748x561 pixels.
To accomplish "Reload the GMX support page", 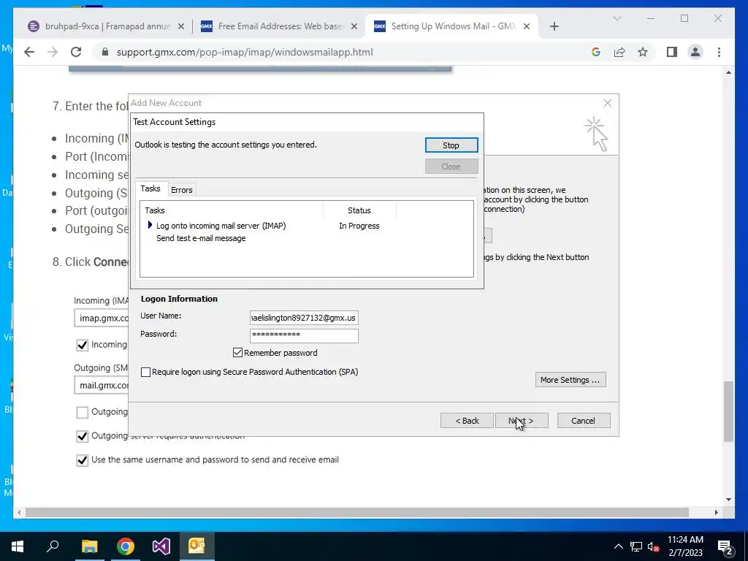I will click(x=76, y=52).
